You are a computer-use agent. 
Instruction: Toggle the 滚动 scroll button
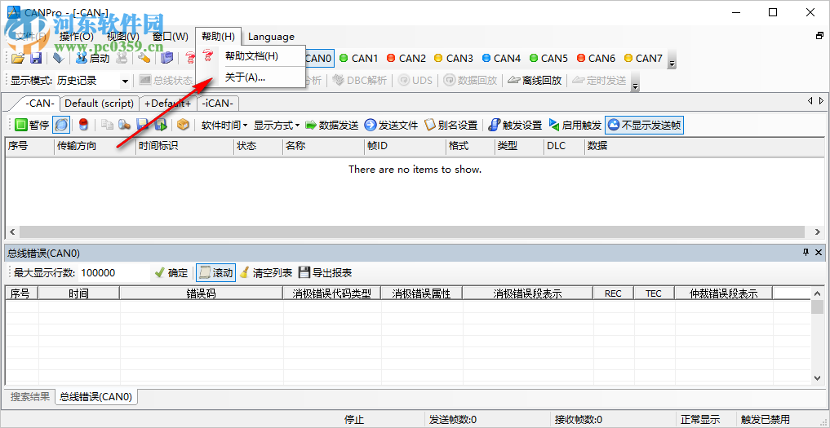(x=216, y=273)
